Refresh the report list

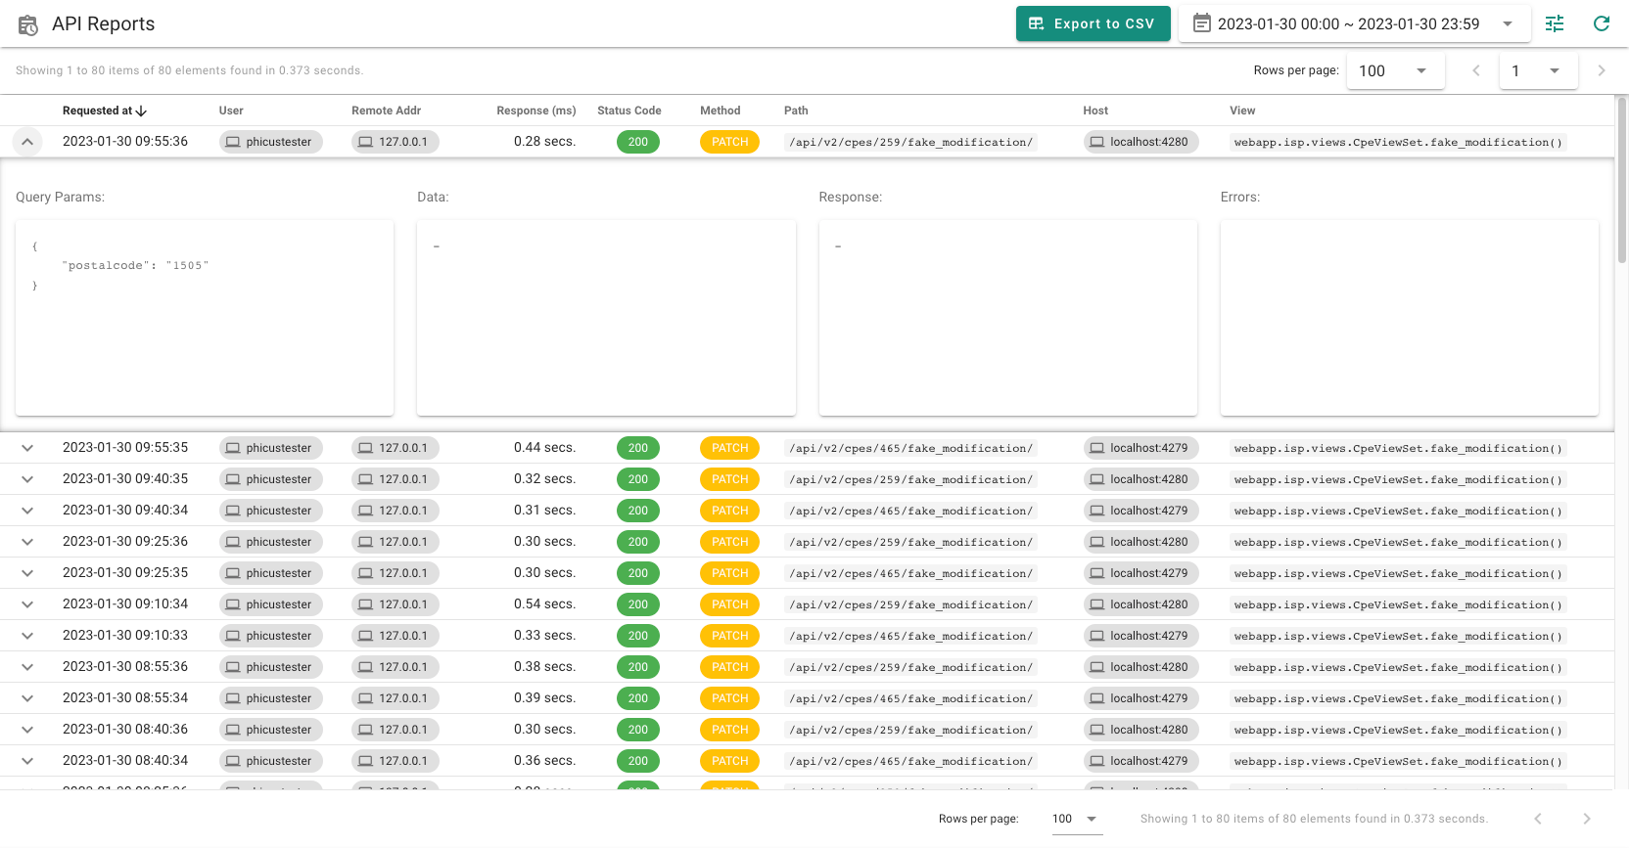(1602, 23)
